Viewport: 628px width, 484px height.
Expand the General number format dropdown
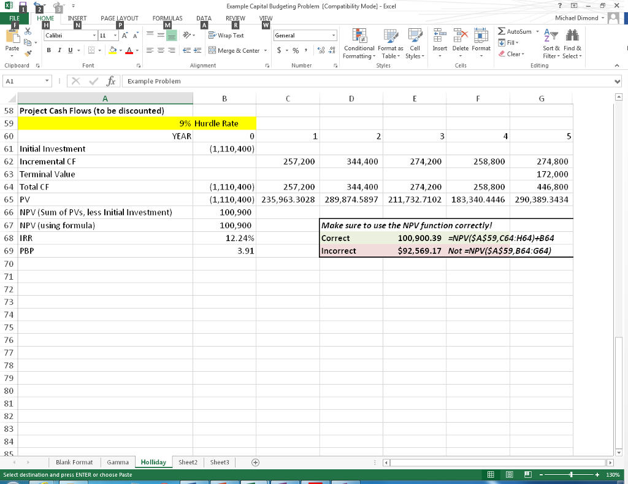click(334, 36)
